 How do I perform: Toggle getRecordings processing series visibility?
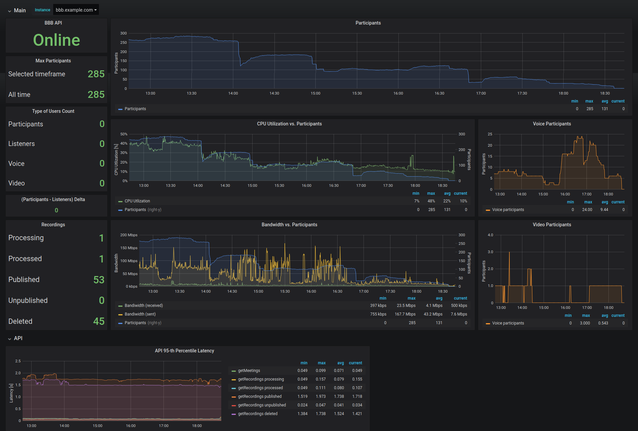[x=261, y=379]
